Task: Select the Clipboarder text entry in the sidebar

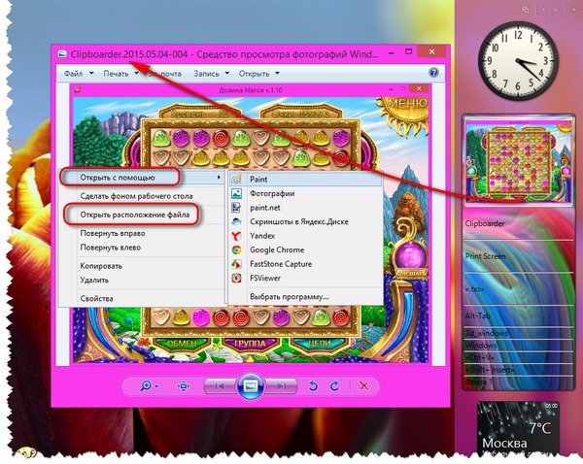Action: [518, 223]
